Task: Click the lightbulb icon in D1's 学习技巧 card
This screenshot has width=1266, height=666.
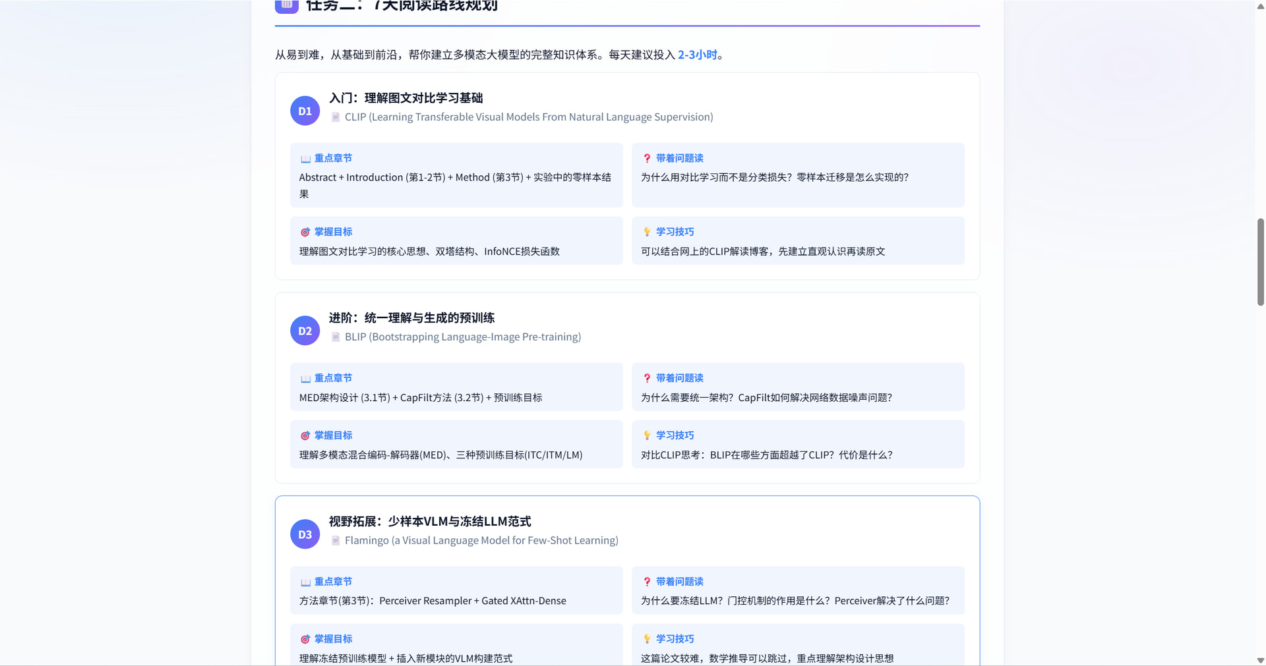Action: 647,232
